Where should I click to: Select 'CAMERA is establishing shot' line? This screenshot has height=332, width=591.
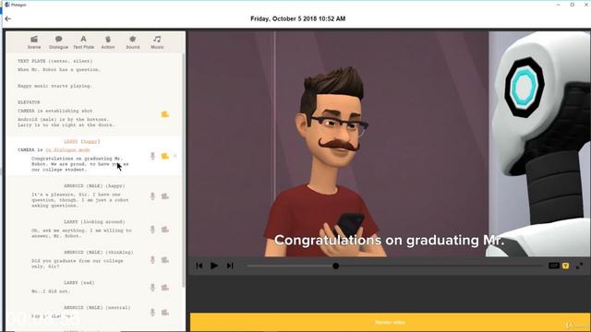coord(55,111)
